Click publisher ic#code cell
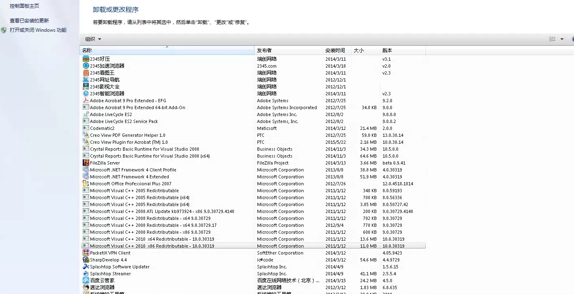 pos(265,260)
